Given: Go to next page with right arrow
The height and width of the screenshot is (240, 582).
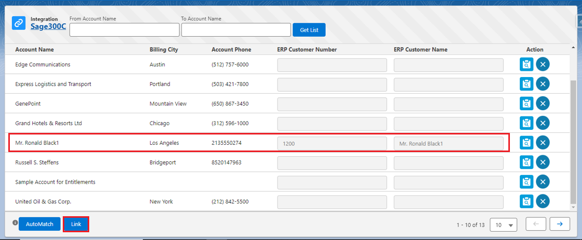Looking at the screenshot, I should pos(560,224).
